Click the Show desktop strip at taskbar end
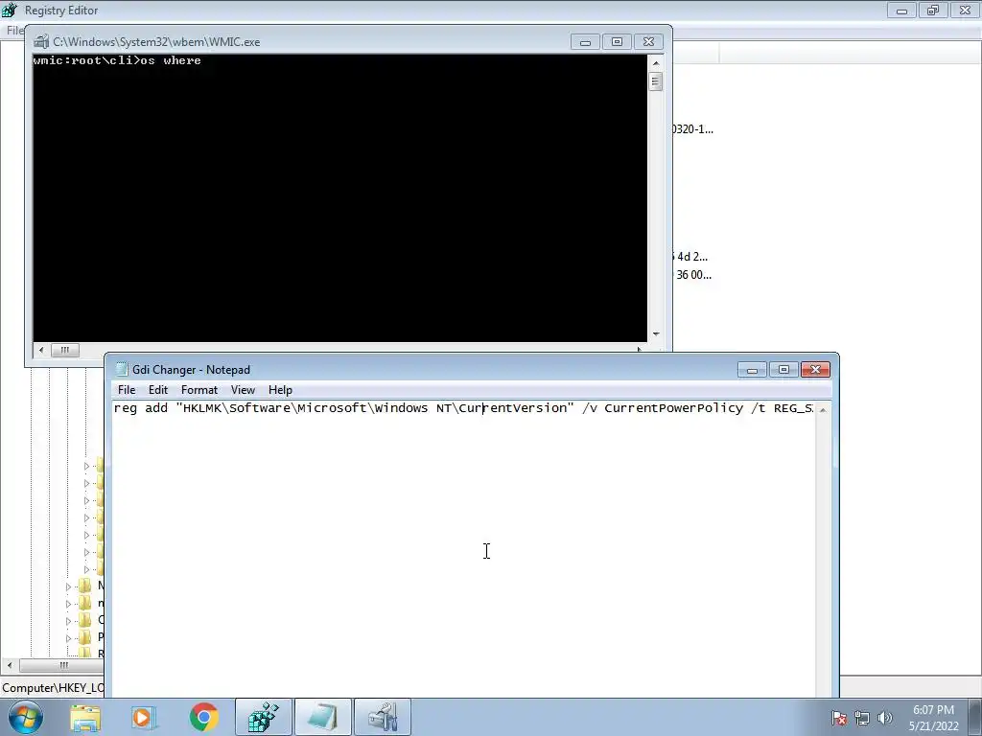982x736 pixels. [x=975, y=717]
